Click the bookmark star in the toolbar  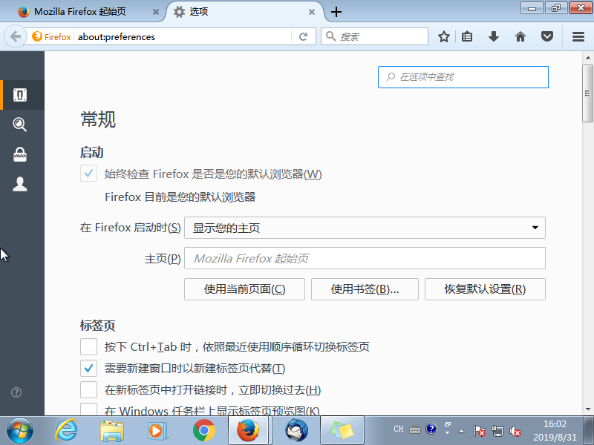443,36
